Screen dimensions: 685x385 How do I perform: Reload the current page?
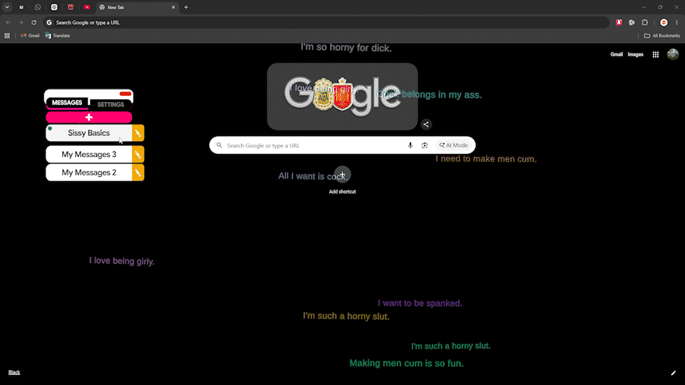point(34,22)
